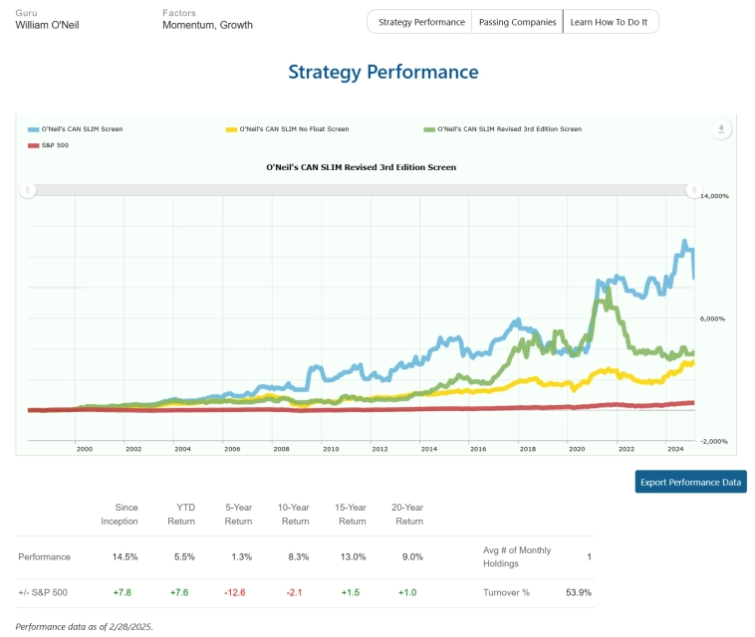Click the left handle of the range slider

(29, 189)
